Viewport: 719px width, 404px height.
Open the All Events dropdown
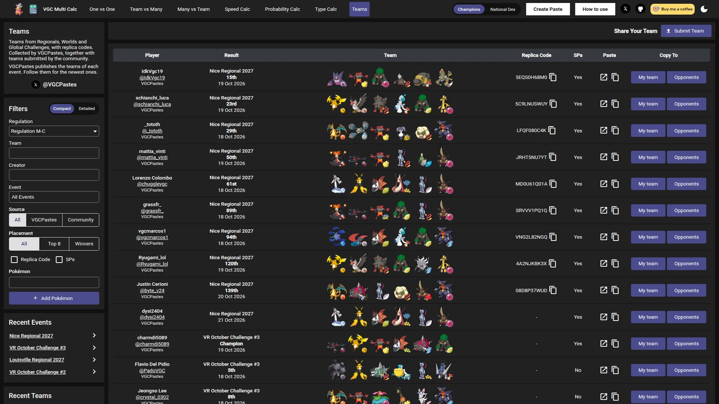point(54,197)
